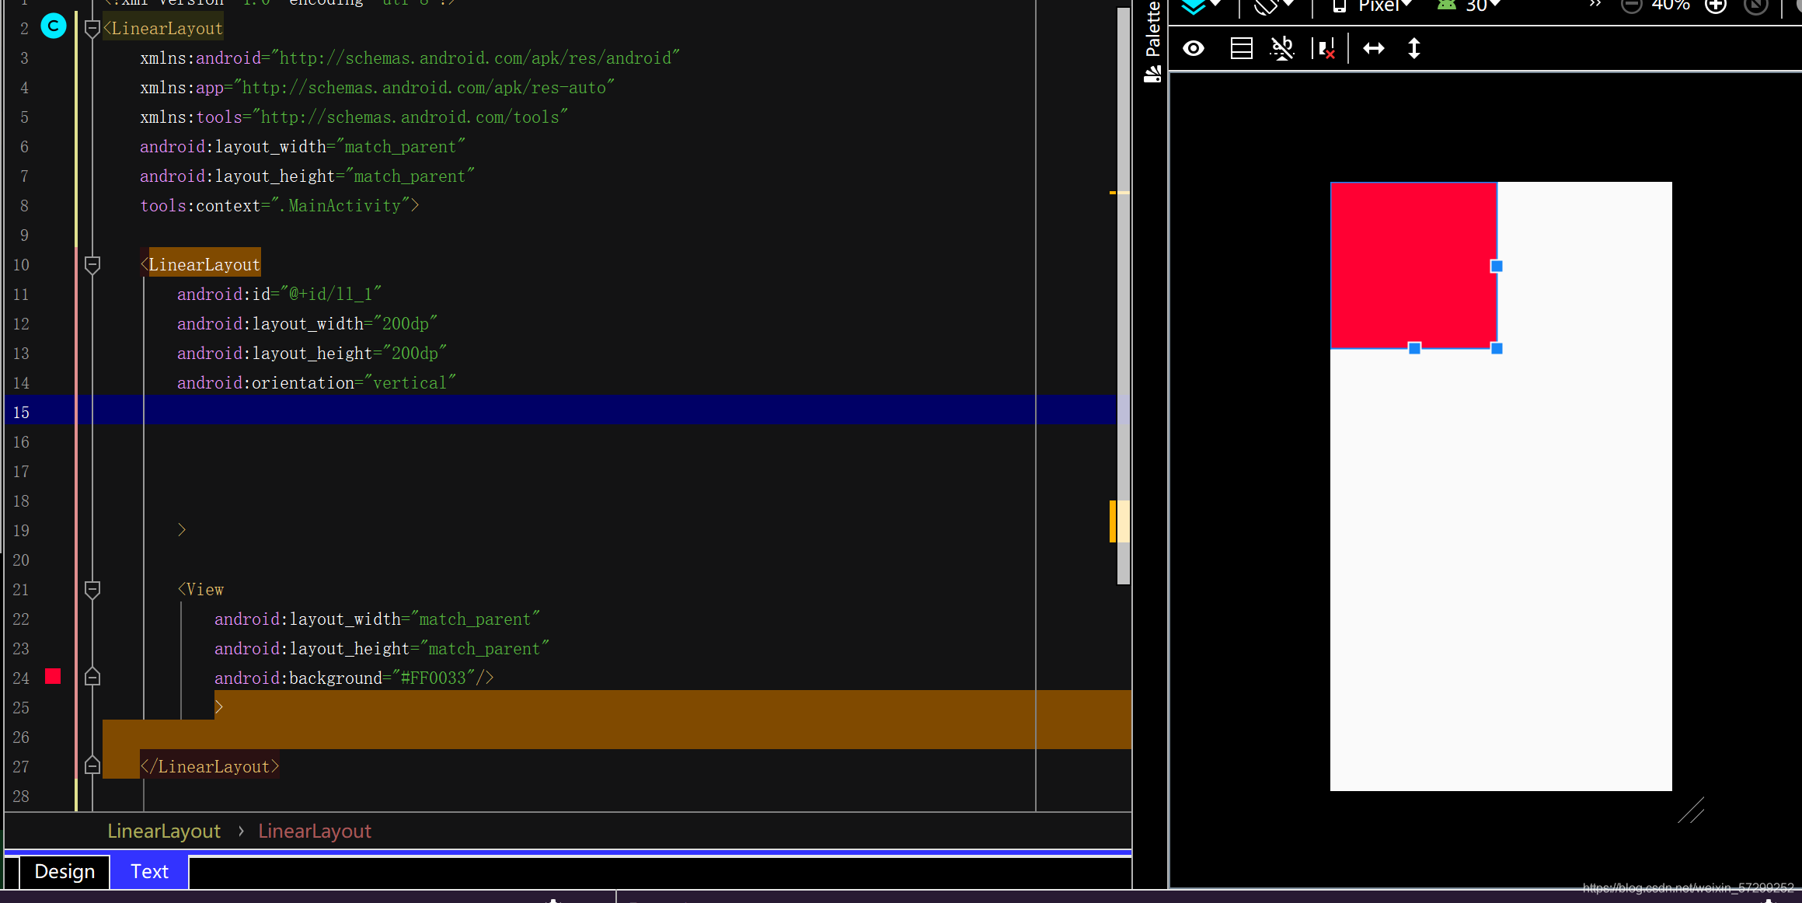Click the layout_height="200dp" attribute
The height and width of the screenshot is (903, 1802).
click(x=312, y=354)
